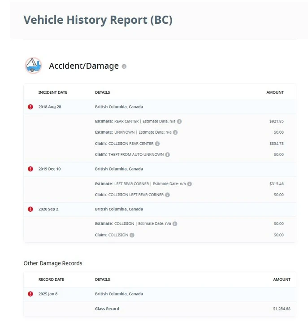Open info icon for REAR CENTER estimate
This screenshot has height=323, width=308.
179,122
